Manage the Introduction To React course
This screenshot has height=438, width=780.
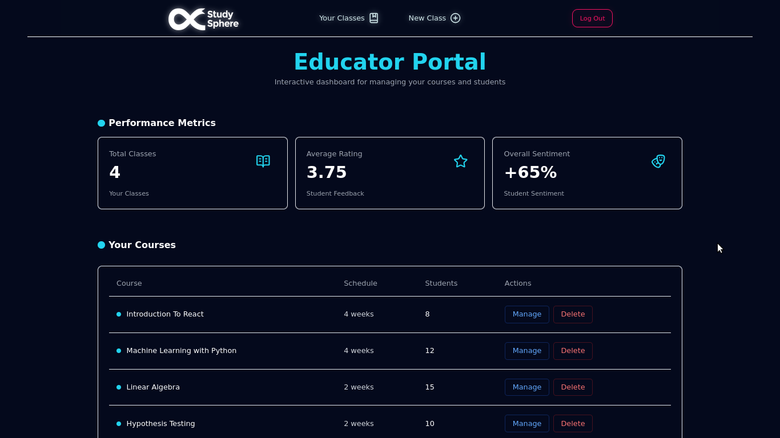[x=526, y=314]
